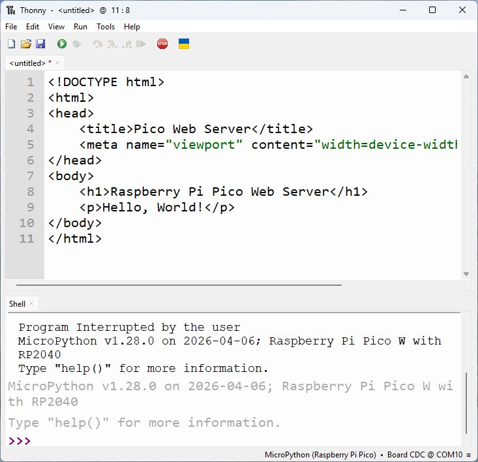Click the <html> opening tag on line 2
Viewport: 478px width, 462px height.
point(71,98)
